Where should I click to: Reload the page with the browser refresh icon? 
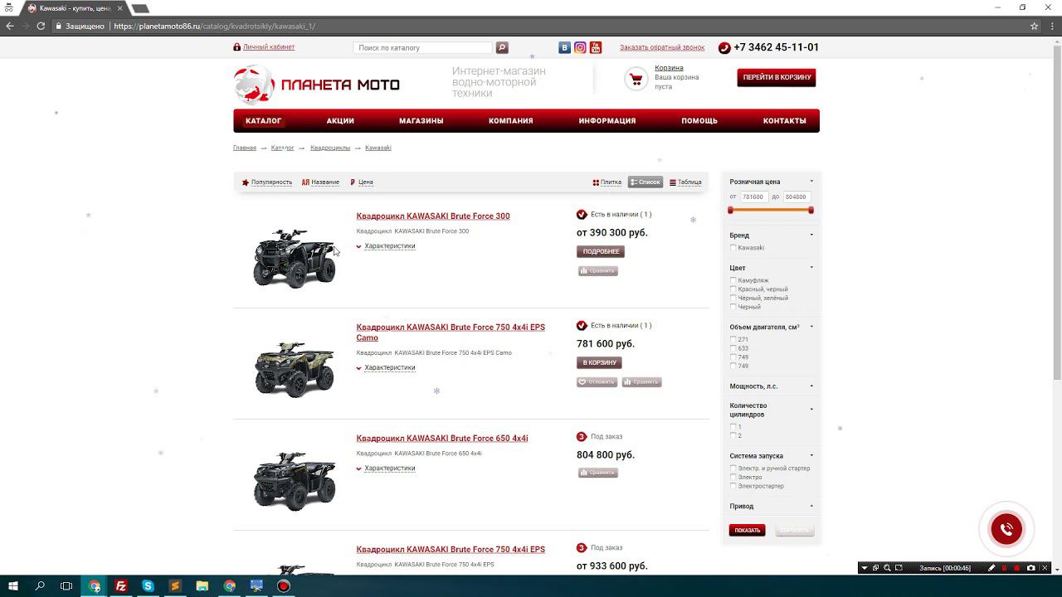41,26
